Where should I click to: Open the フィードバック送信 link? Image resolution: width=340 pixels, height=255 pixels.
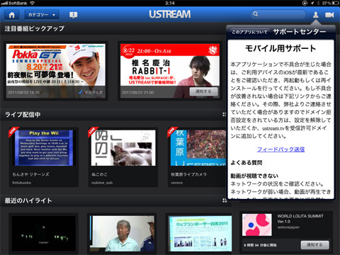point(280,149)
